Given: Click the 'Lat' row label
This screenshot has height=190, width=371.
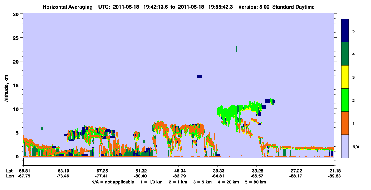Looking at the screenshot, I should tap(9, 171).
